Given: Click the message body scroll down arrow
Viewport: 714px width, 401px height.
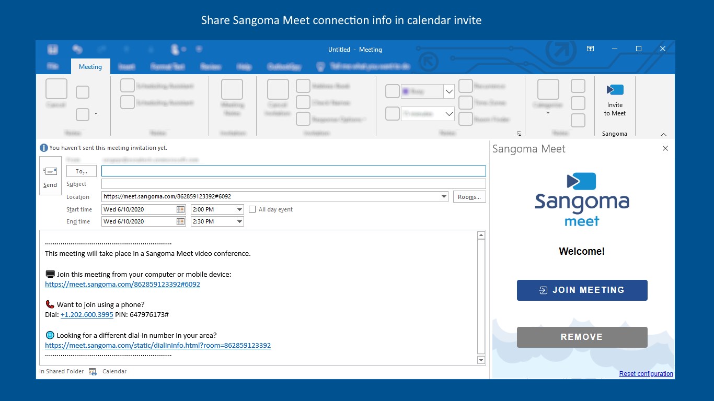Looking at the screenshot, I should tap(481, 360).
